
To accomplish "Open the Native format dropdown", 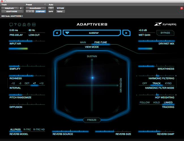I will [x=61, y=12].
